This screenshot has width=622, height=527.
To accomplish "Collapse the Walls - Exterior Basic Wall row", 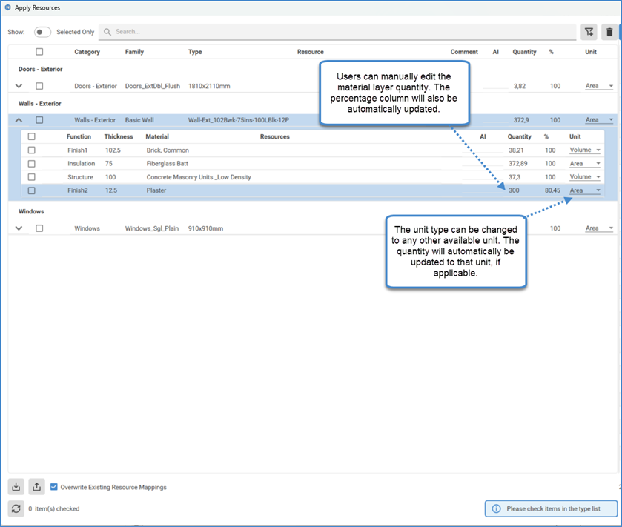I will point(19,120).
